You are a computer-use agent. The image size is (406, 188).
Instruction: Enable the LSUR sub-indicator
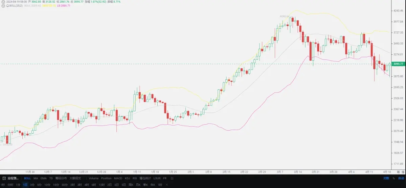click(157, 178)
